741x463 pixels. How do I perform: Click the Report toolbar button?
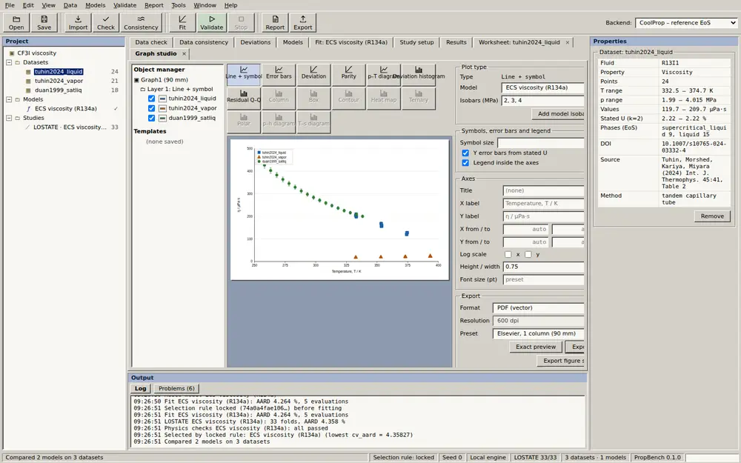coord(275,23)
